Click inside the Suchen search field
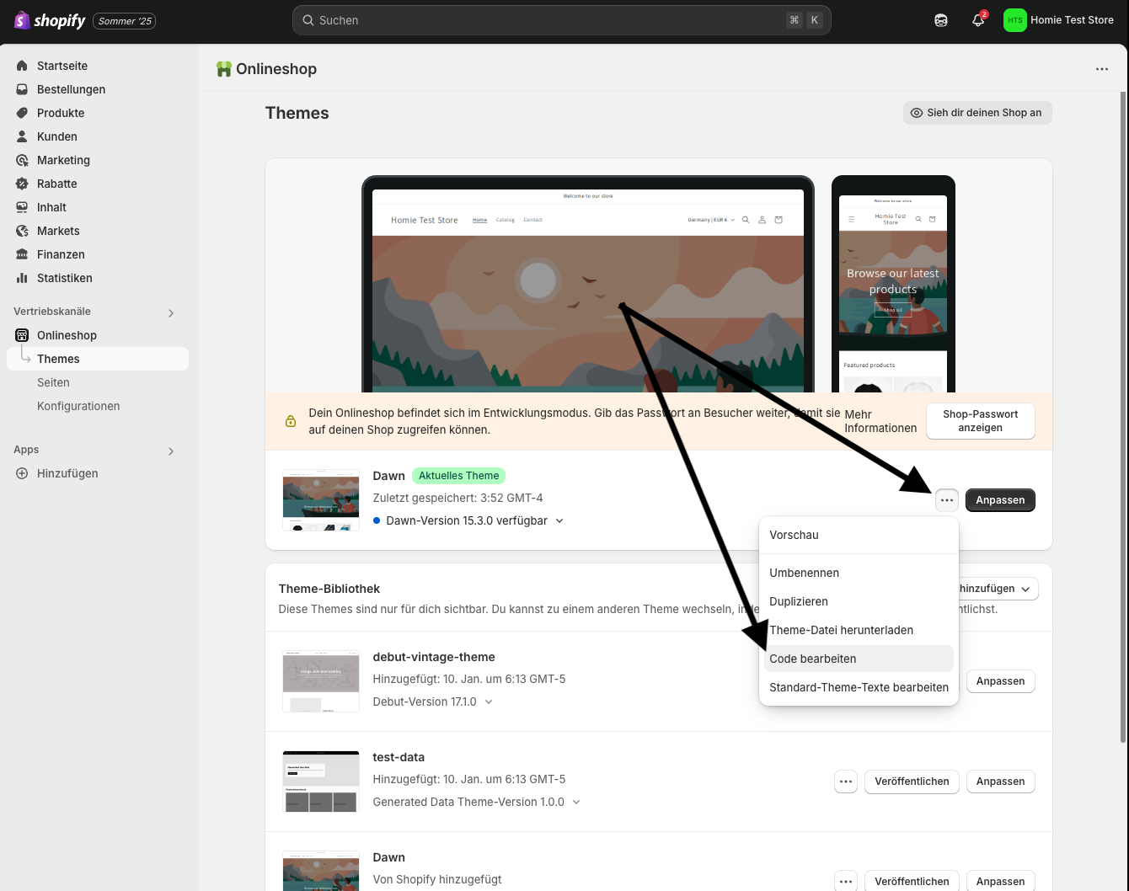This screenshot has height=891, width=1129. pyautogui.click(x=561, y=19)
